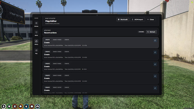Viewport: 194px width, 109px height.
Task: Click the orange hunger HUD icon
Action: pos(21,106)
